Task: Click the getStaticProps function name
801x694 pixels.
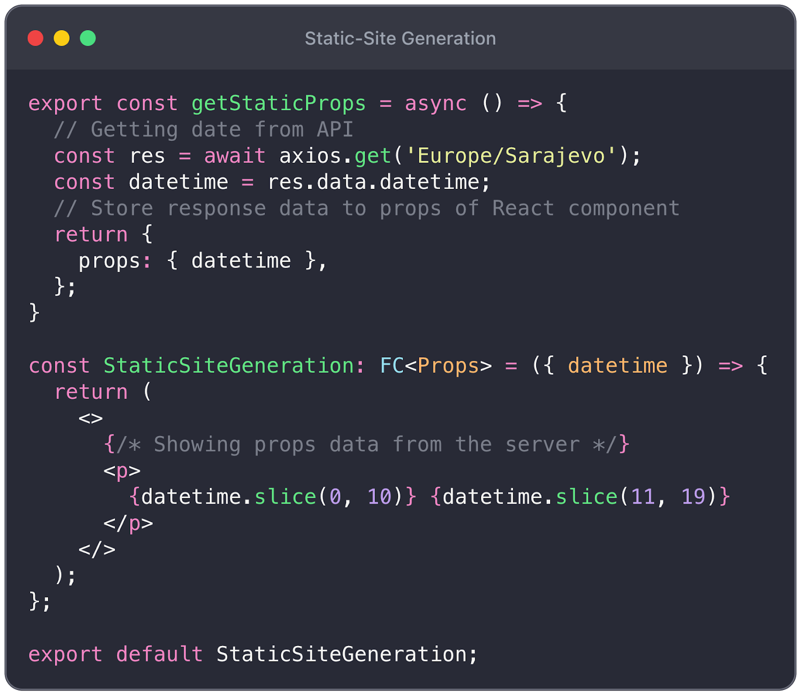Action: 279,104
